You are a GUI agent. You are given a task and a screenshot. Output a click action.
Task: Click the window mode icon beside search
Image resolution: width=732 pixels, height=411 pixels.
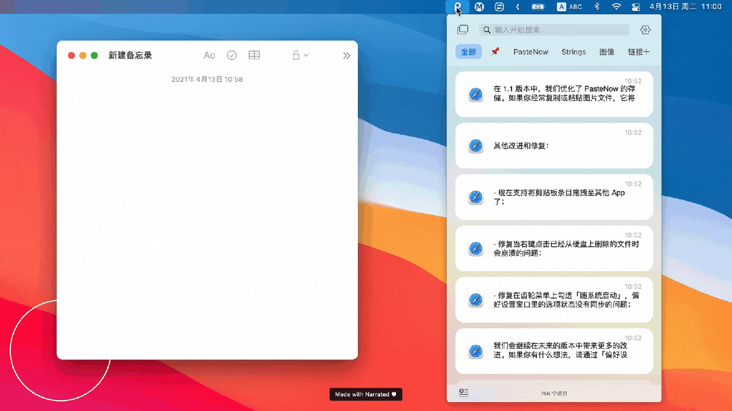coord(463,30)
